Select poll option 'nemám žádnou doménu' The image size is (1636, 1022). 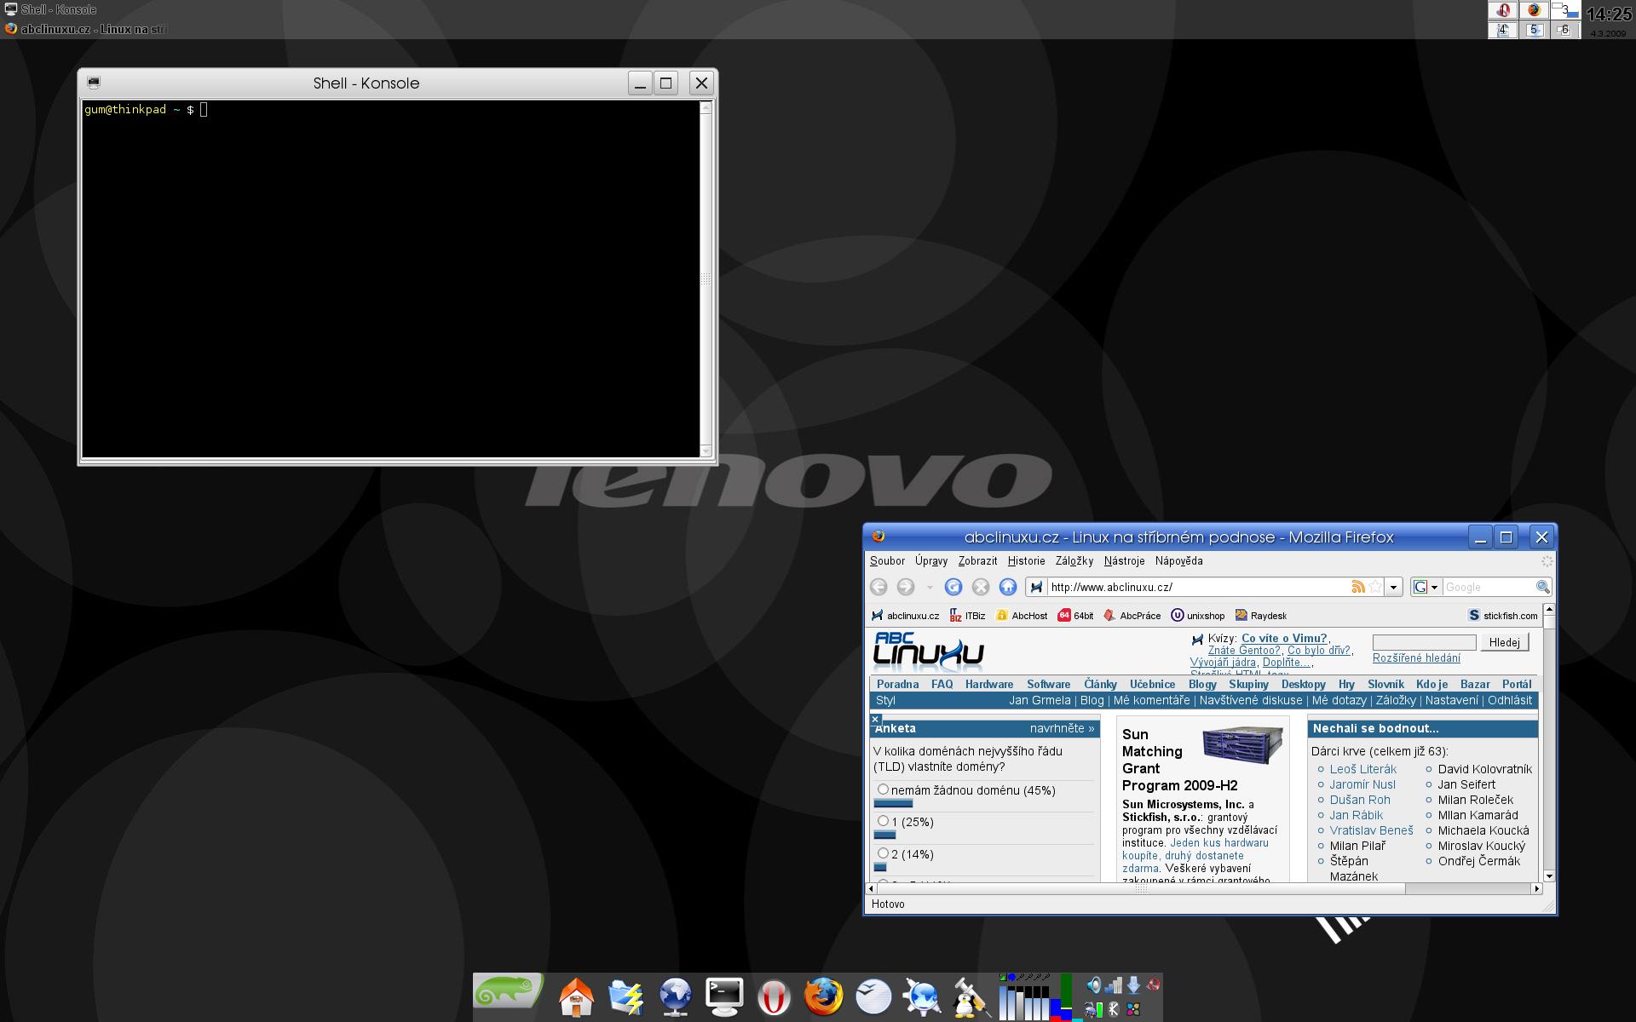884,789
